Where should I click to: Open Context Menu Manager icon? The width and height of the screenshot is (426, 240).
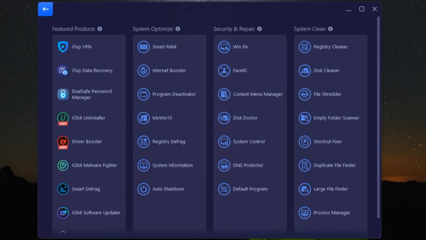click(x=224, y=94)
